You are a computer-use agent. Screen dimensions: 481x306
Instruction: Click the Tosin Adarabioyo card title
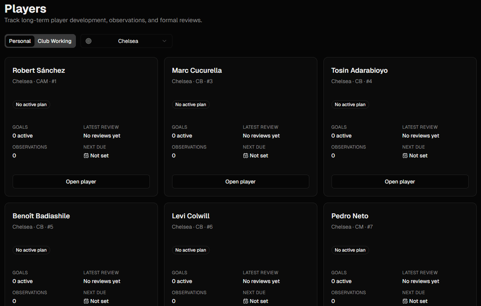[360, 70]
